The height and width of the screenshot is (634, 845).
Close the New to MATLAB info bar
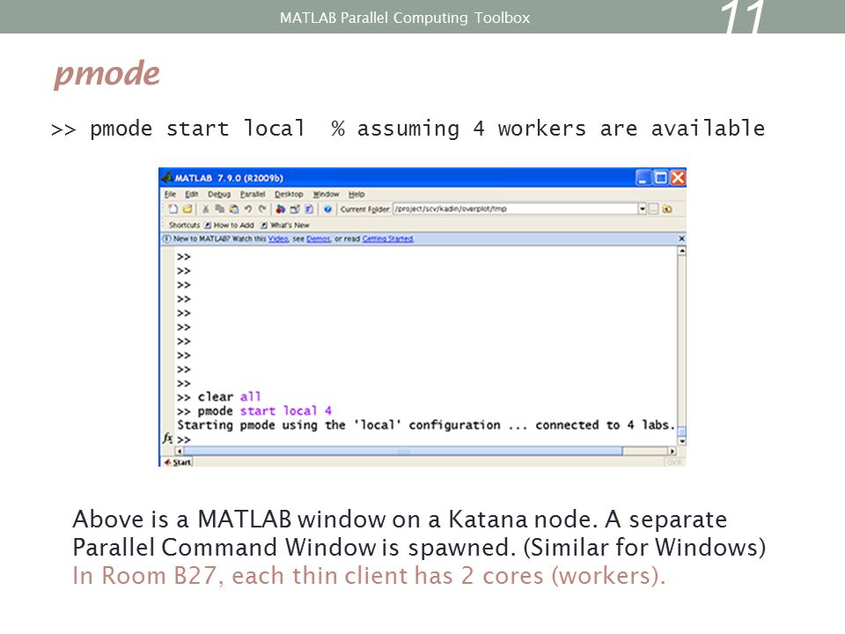tap(681, 239)
